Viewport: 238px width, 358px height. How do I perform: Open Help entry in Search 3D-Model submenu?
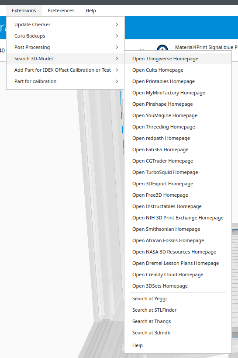click(178, 345)
